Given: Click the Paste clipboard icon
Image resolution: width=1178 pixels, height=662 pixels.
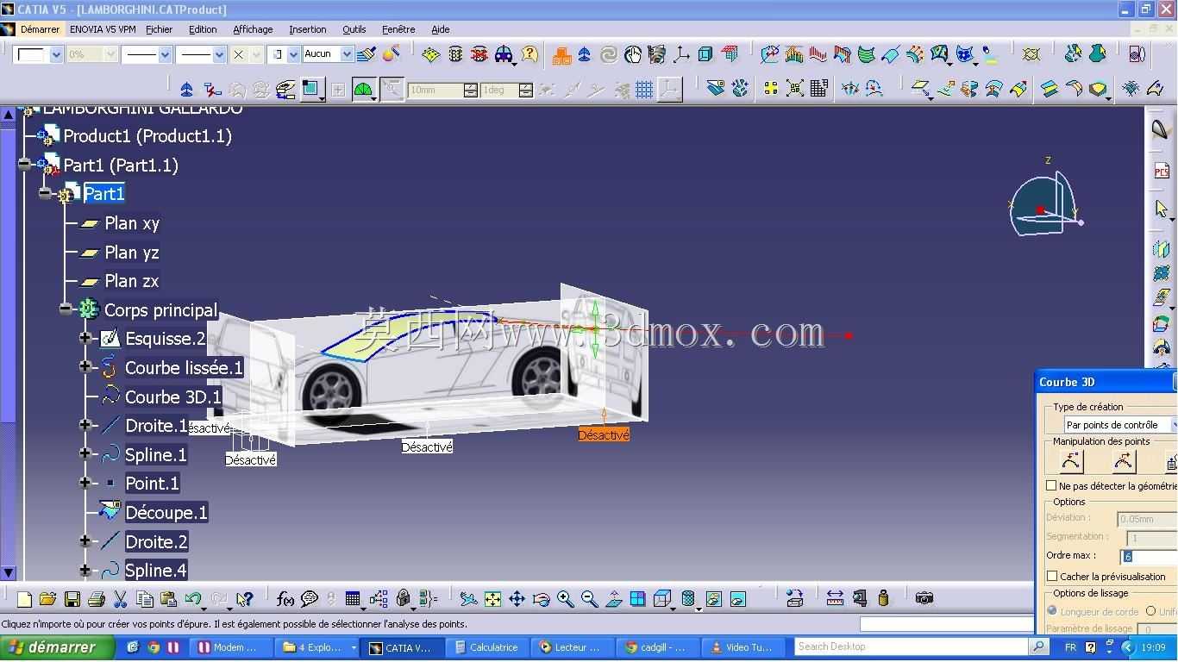Looking at the screenshot, I should pyautogui.click(x=169, y=599).
